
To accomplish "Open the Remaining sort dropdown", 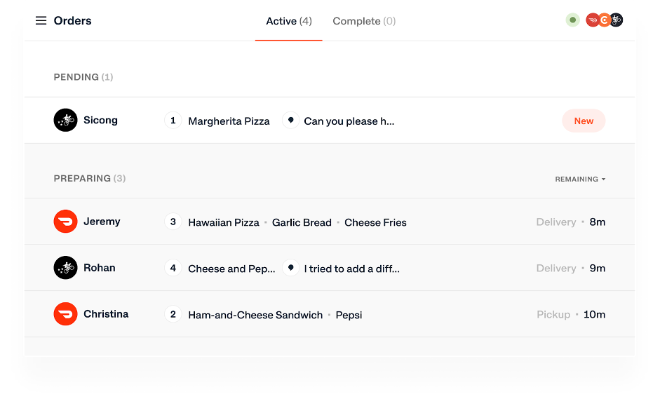I will click(580, 179).
